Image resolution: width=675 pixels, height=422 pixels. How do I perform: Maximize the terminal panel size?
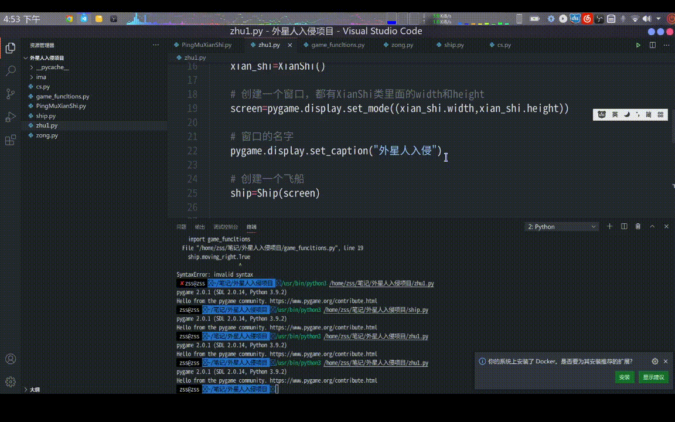(x=652, y=226)
